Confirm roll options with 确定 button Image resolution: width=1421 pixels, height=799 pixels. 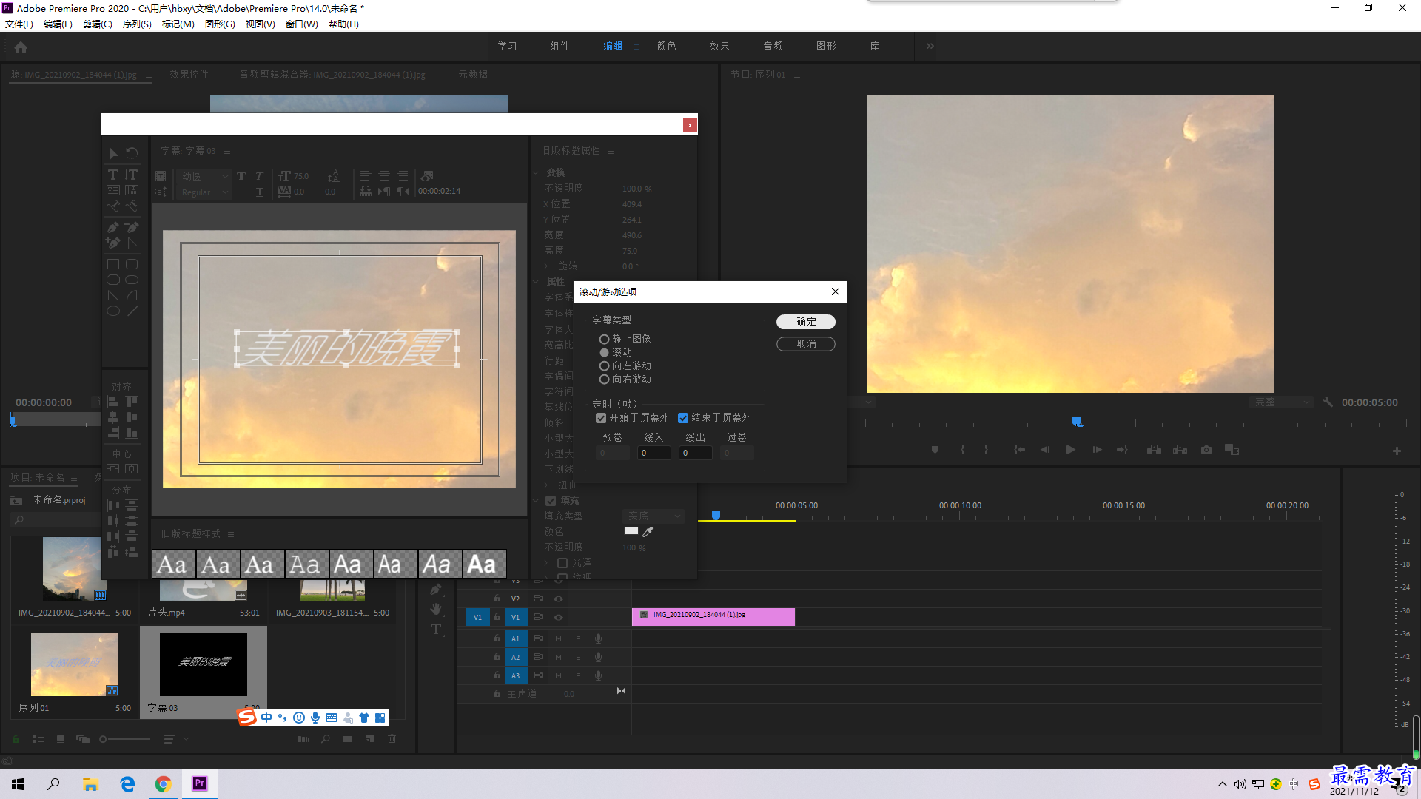point(806,322)
